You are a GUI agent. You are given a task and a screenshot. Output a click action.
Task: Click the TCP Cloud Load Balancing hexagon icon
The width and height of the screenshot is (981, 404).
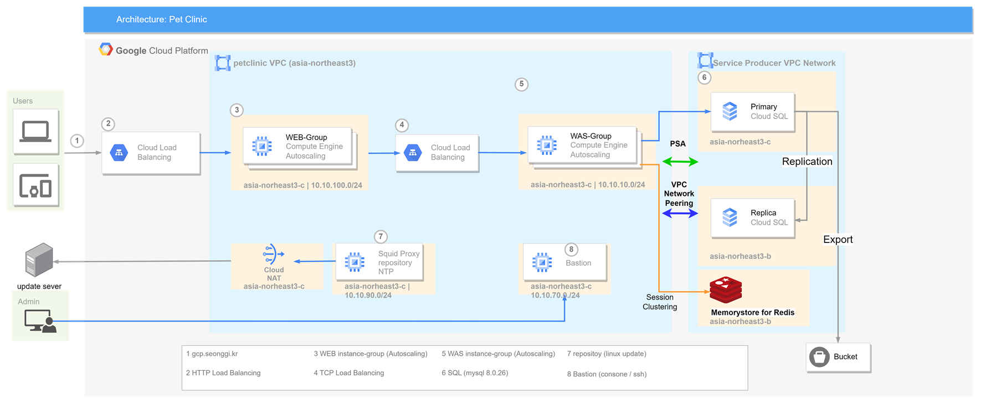(x=413, y=153)
